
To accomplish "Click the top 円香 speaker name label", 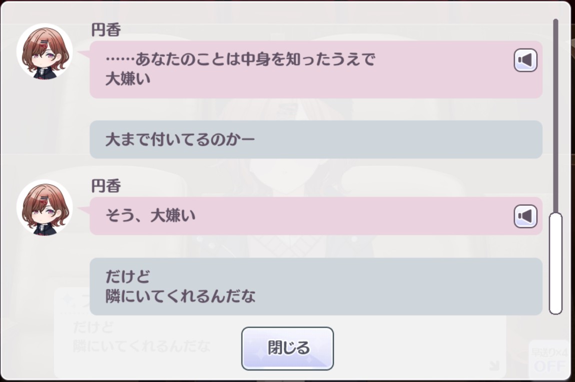I will 106,31.
